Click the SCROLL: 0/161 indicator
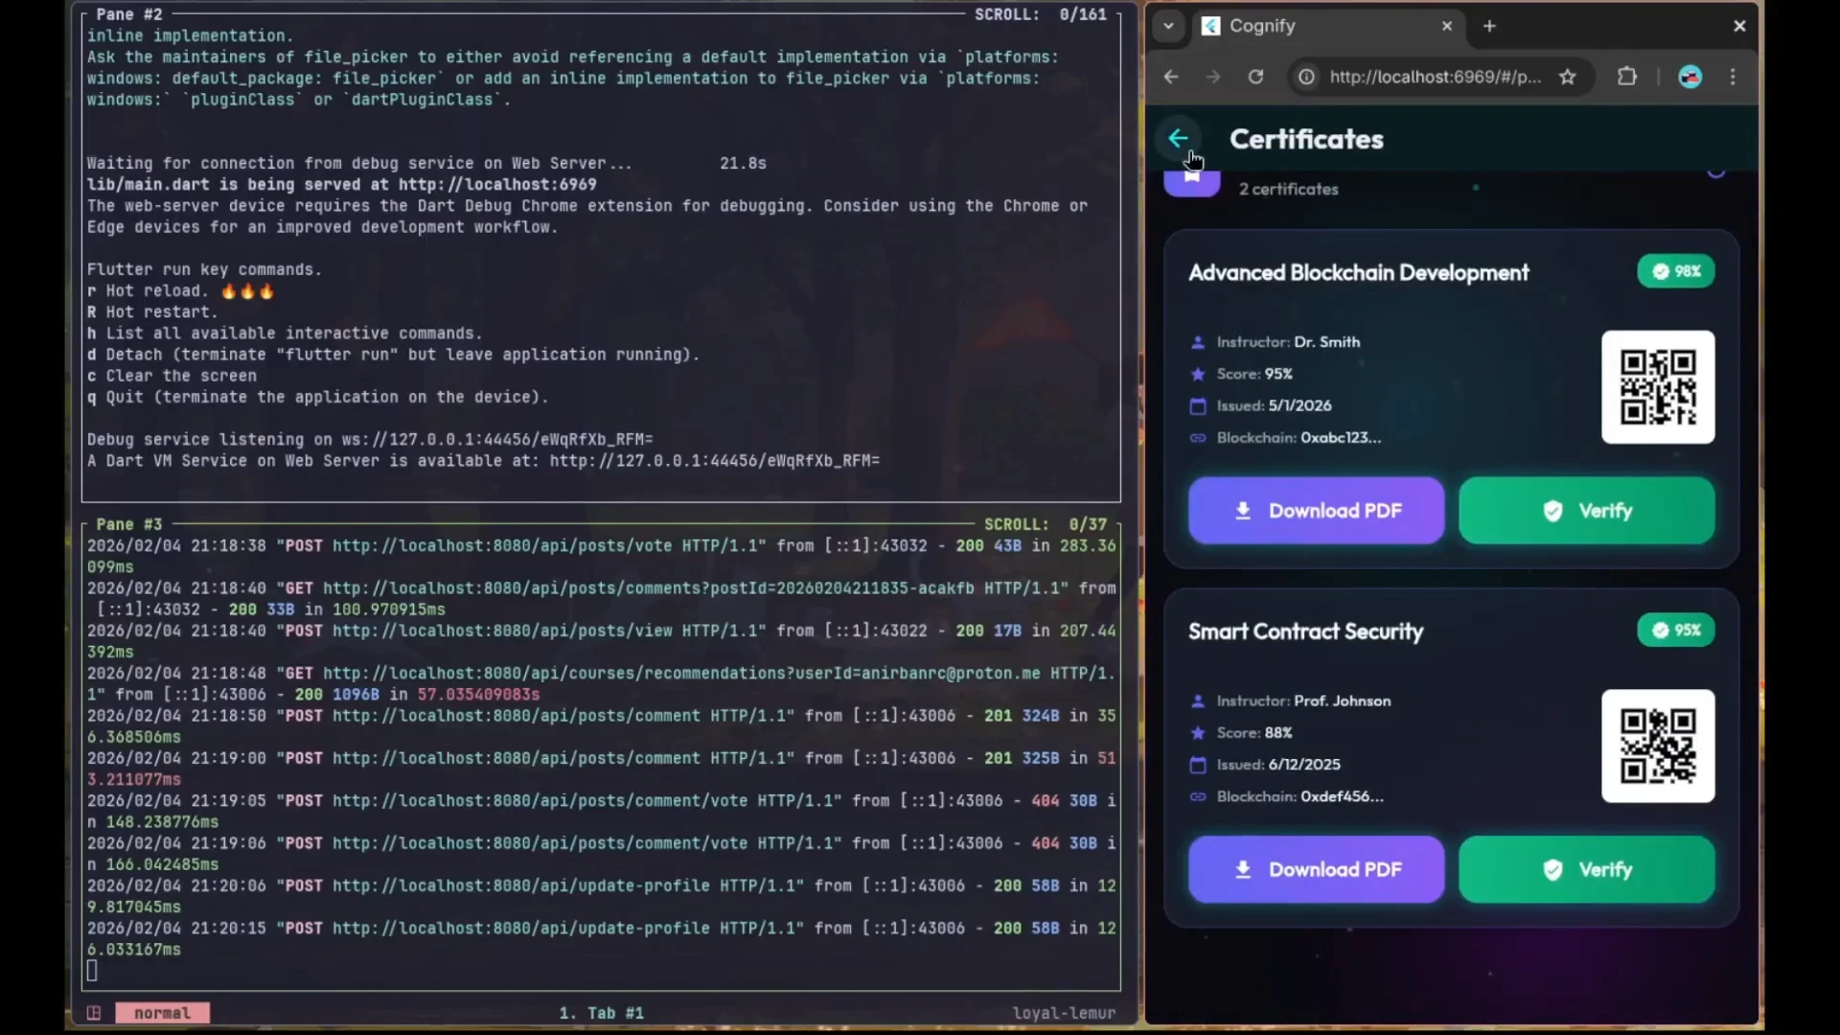1840x1035 pixels. pos(1041,14)
